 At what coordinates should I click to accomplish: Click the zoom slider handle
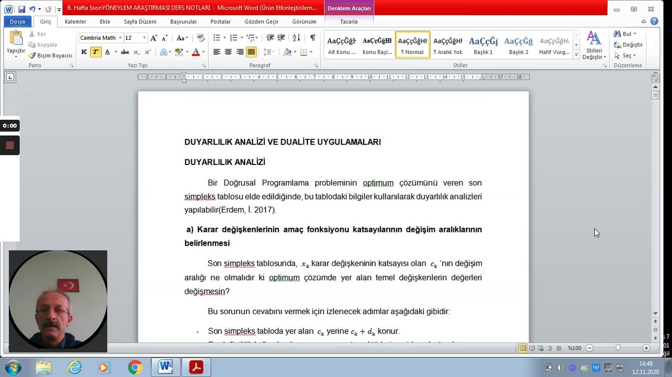click(x=618, y=348)
